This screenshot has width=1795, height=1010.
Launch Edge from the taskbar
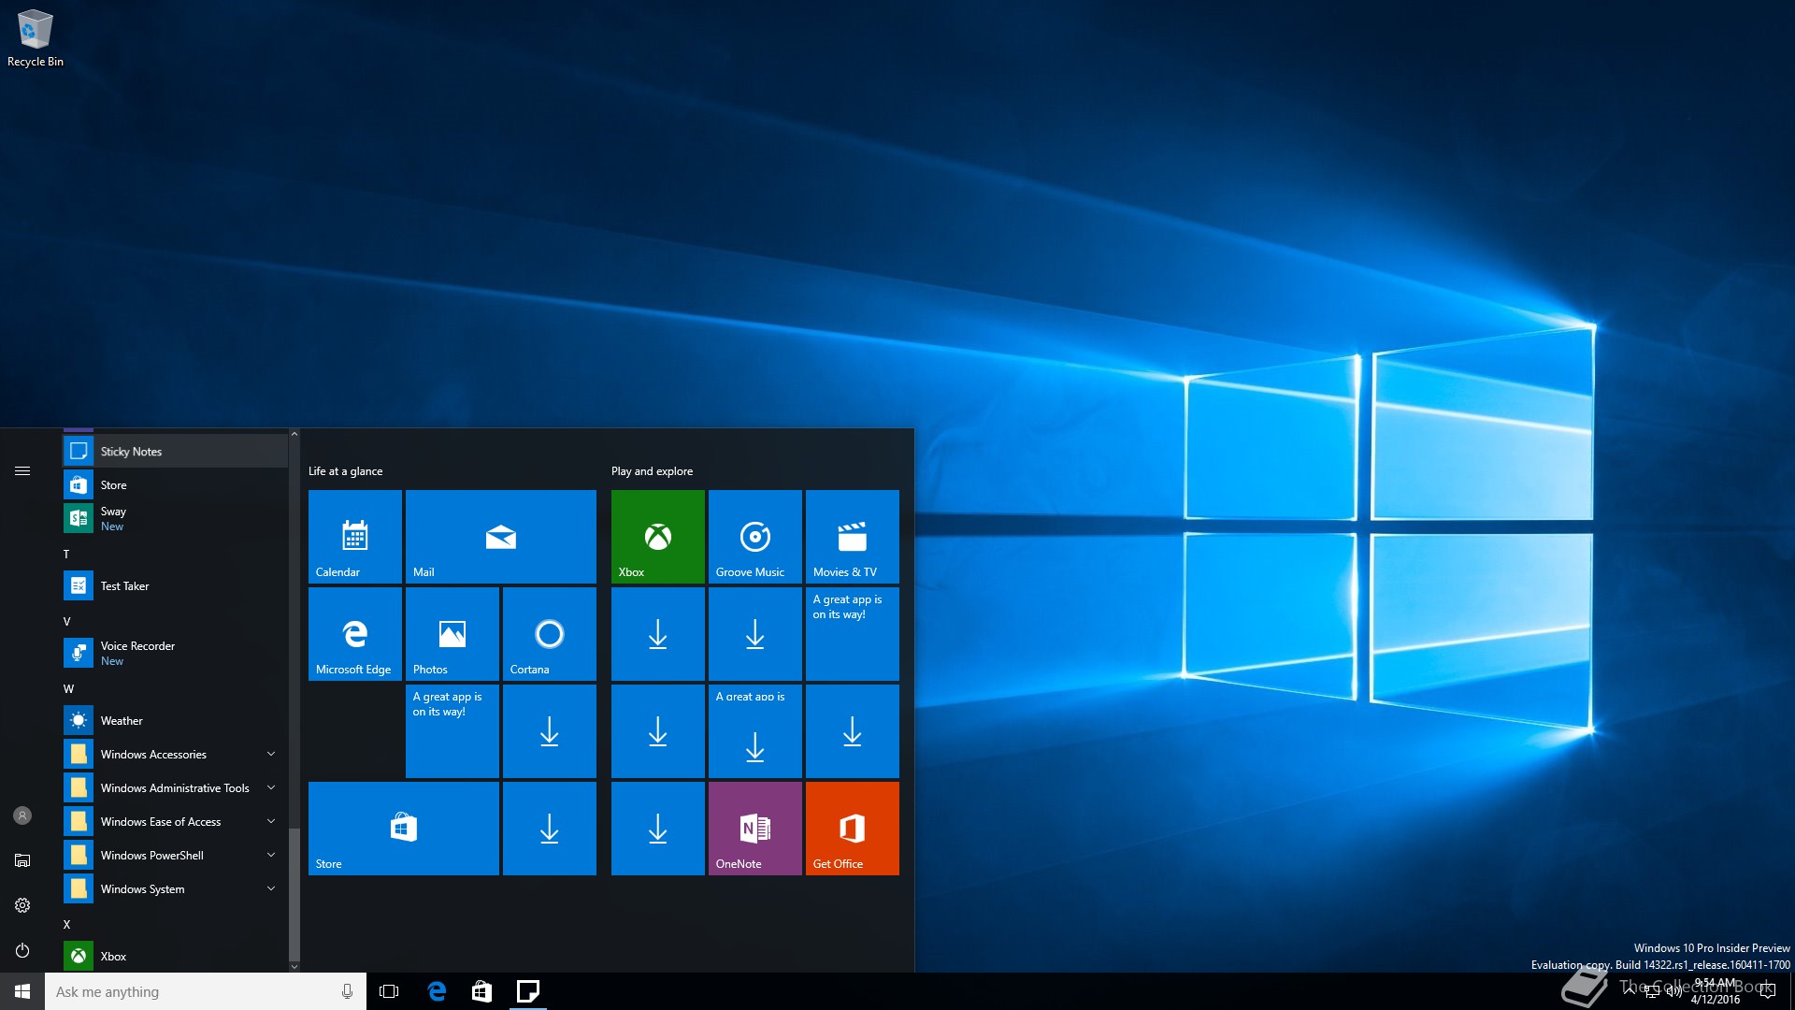click(436, 991)
